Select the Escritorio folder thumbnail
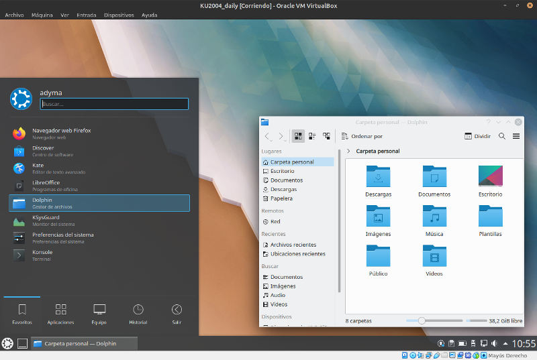This screenshot has height=360, width=537. [x=491, y=176]
